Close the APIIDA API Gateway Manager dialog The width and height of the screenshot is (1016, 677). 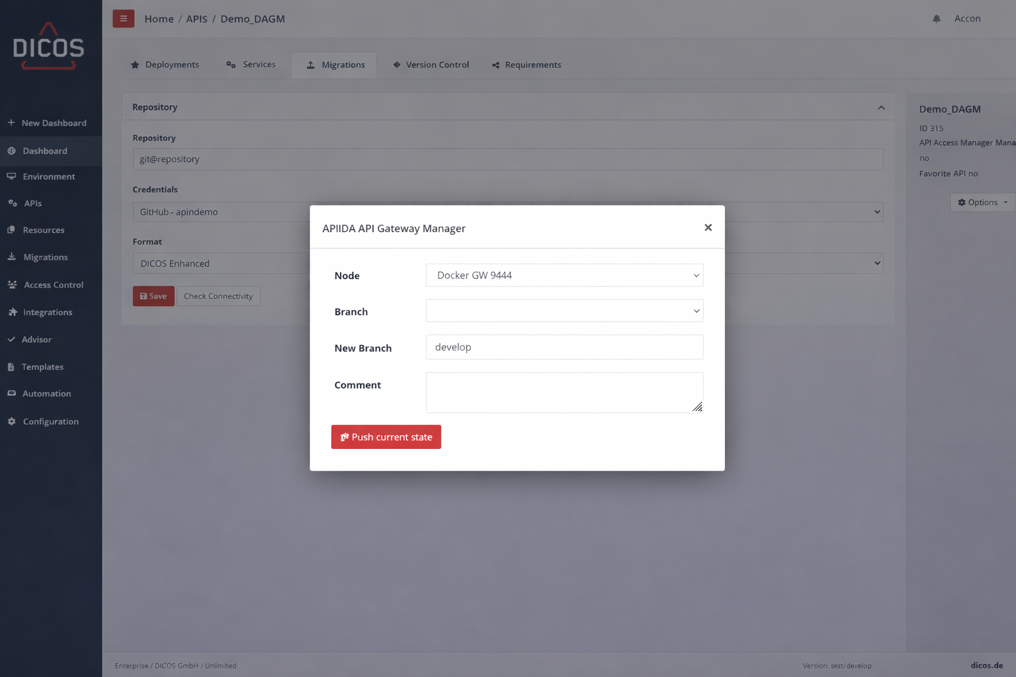[x=708, y=227]
